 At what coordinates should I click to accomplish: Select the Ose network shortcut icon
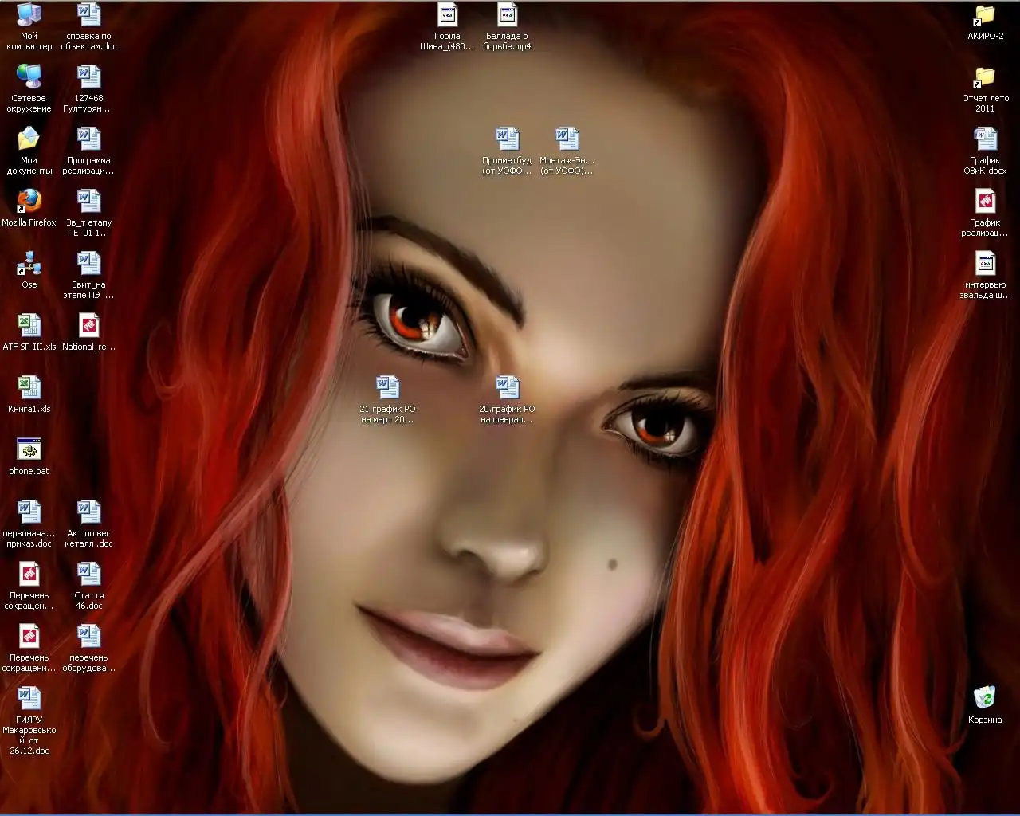[x=29, y=270]
